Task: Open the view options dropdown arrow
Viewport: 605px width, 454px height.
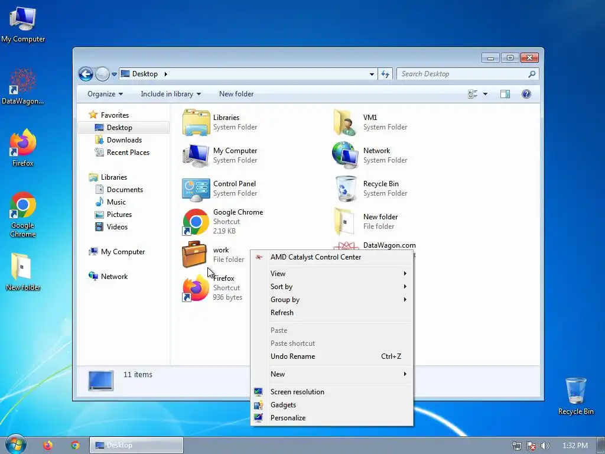Action: click(486, 94)
